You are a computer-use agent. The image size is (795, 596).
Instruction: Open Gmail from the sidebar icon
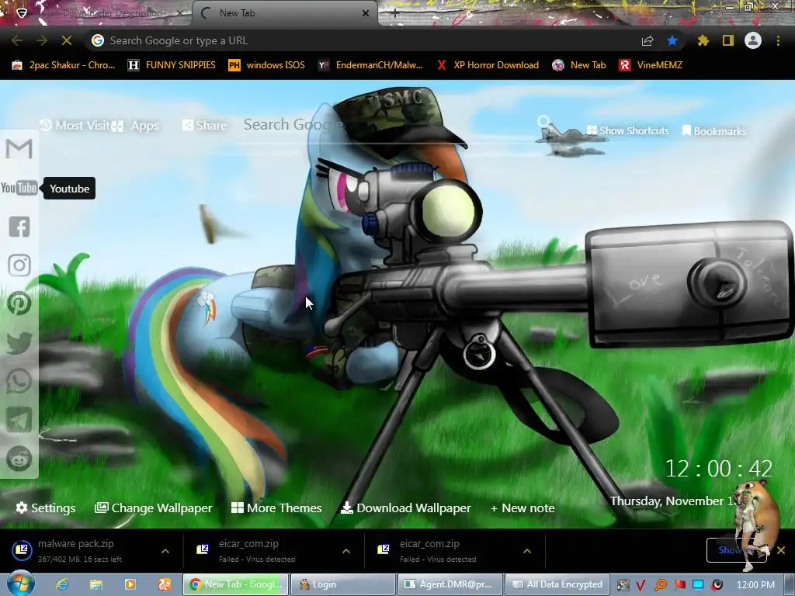tap(19, 149)
